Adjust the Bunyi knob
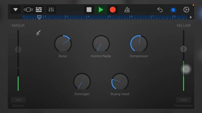Viewport: 202px width, 113px height. tap(63, 44)
